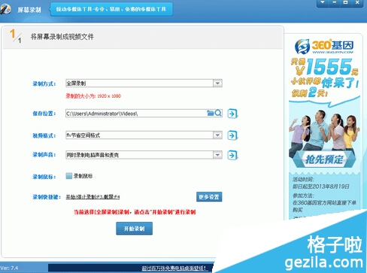Click the 开始录制 button
This screenshot has height=273, width=367.
[134, 229]
